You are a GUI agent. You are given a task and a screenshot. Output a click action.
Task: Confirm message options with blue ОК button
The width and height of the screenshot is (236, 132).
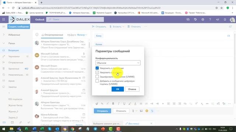click(x=118, y=89)
